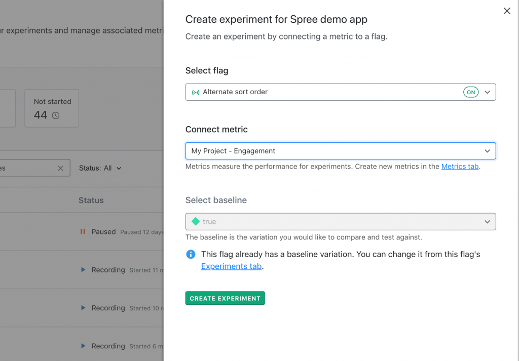Clear the search box using the X icon
This screenshot has height=361, width=519.
click(60, 168)
